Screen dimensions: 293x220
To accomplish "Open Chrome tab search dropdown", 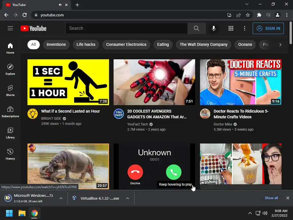I will click(247, 4).
